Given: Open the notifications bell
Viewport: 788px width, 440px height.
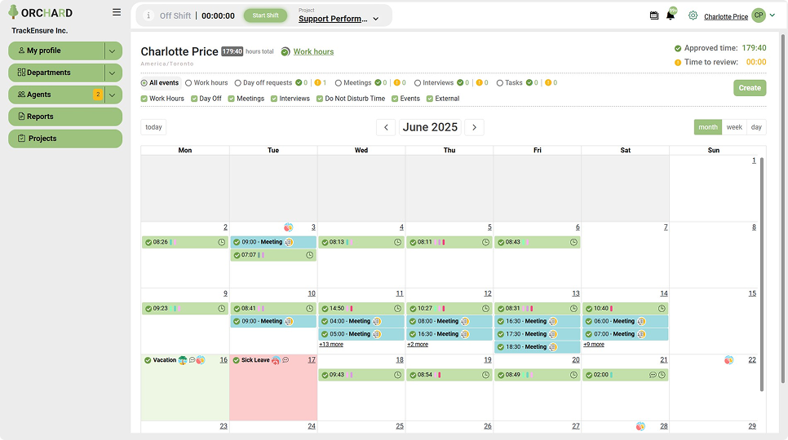Looking at the screenshot, I should (671, 15).
